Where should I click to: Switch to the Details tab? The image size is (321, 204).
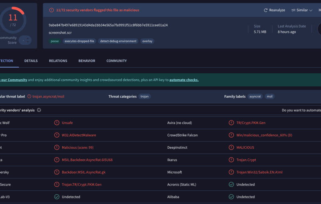(x=31, y=61)
